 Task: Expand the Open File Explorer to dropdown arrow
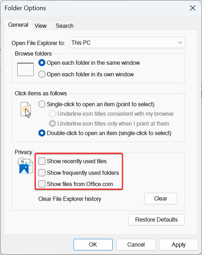pyautogui.click(x=180, y=43)
